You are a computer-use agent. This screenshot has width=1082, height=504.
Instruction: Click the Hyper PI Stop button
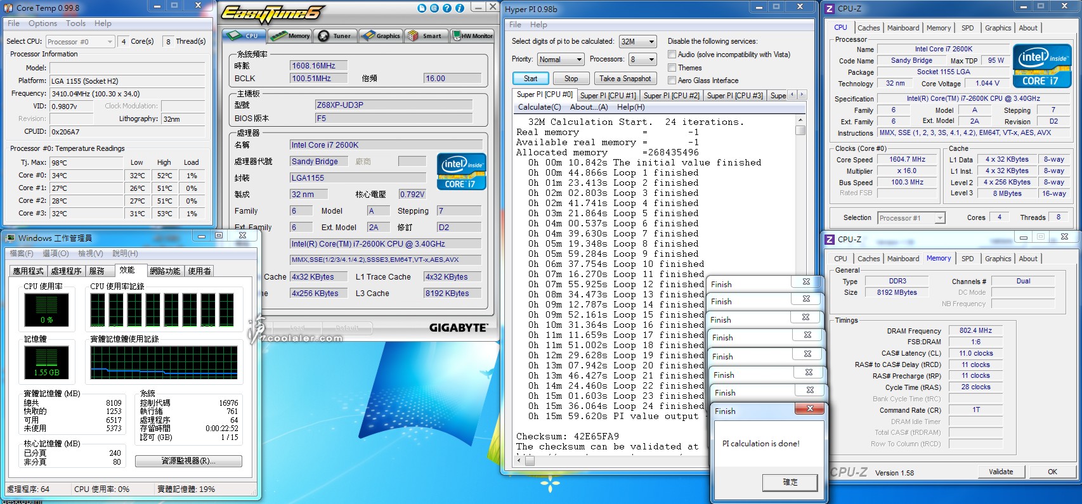pyautogui.click(x=571, y=79)
